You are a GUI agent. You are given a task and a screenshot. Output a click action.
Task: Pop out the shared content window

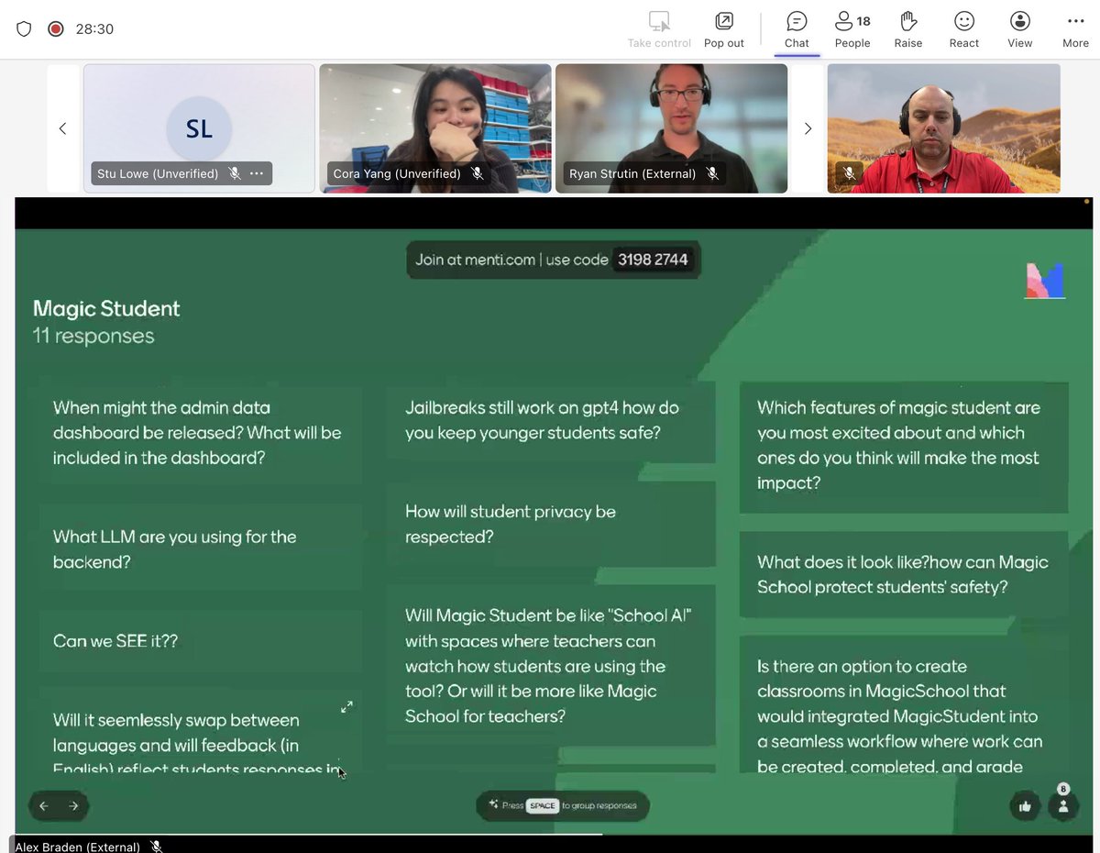[724, 29]
